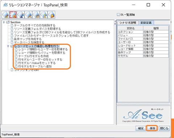Click page icon beside 行モデルへユーザーIDをセットする

pyautogui.click(x=16, y=60)
